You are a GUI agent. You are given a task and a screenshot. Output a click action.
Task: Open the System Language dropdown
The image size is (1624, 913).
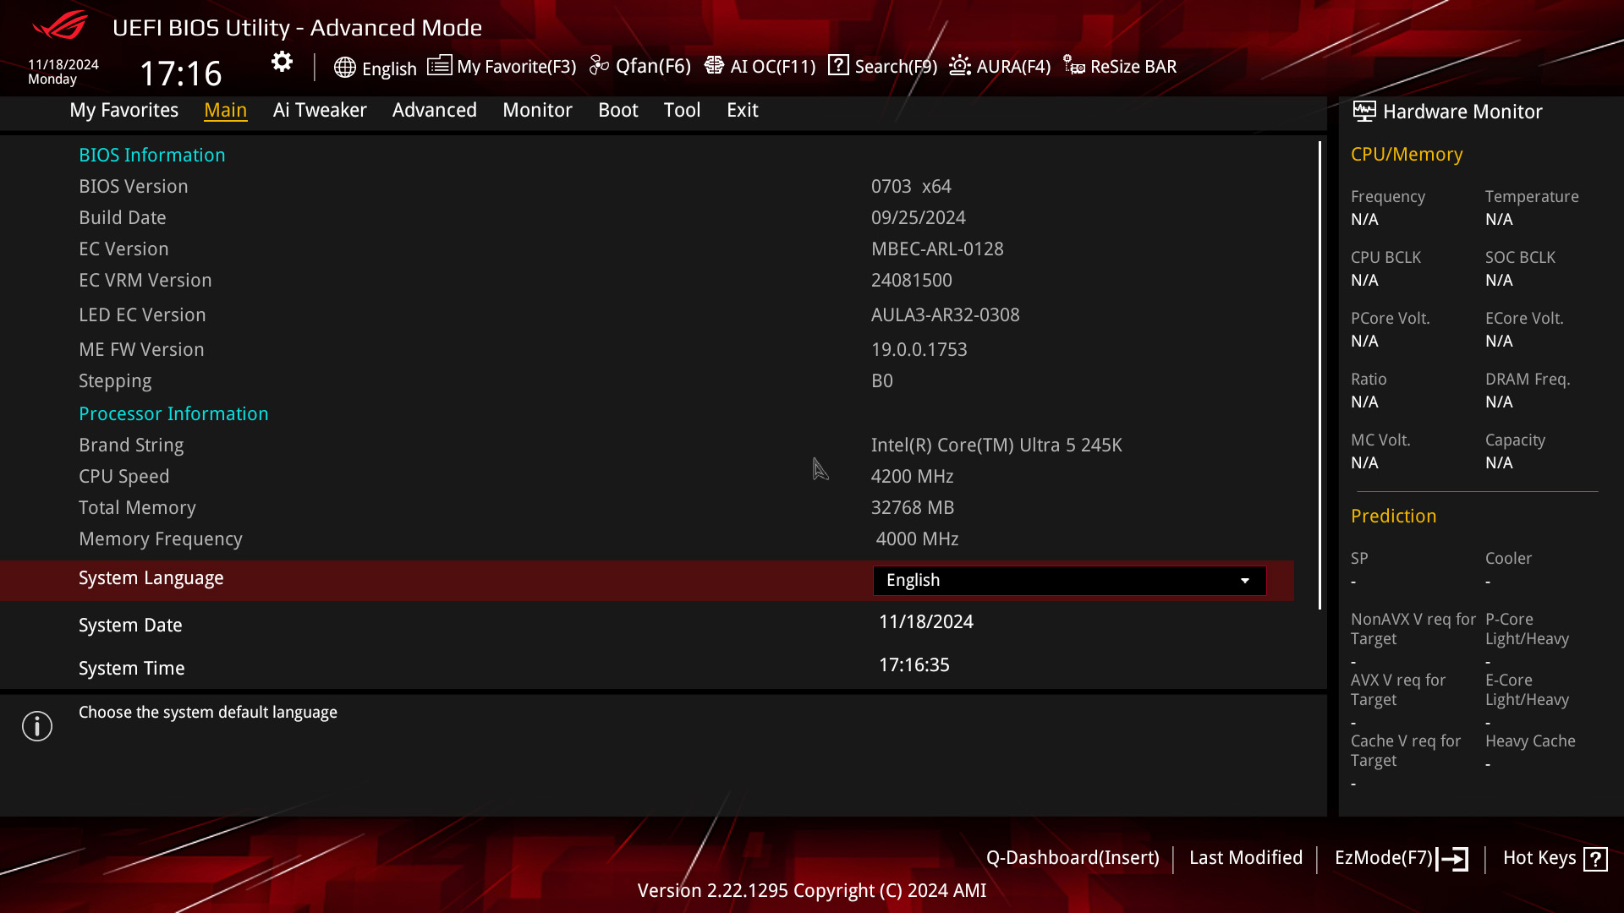1069,580
